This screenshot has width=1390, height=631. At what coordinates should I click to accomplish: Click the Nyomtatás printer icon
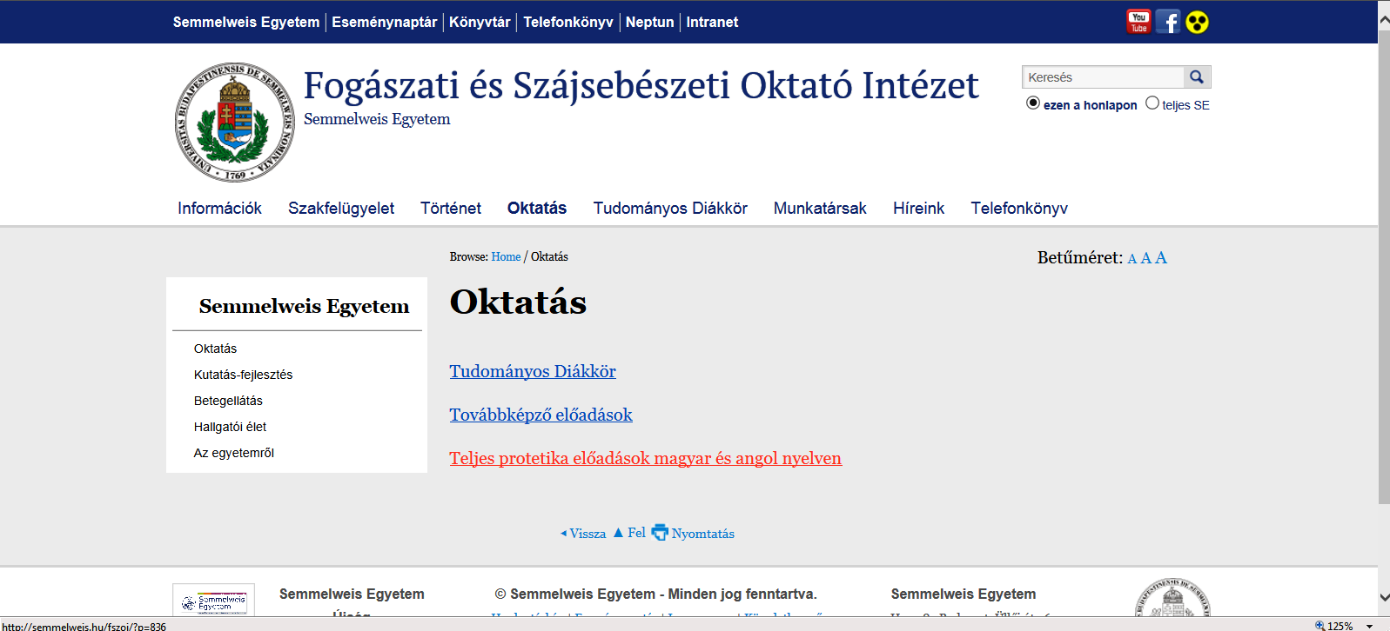coord(660,532)
